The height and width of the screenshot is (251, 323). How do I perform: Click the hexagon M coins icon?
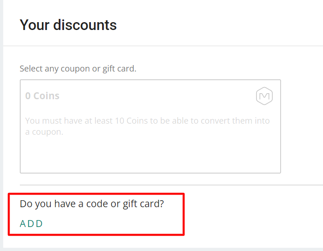coord(264,96)
